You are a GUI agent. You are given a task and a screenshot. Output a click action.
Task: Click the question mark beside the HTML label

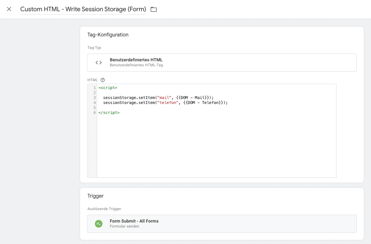click(x=103, y=80)
